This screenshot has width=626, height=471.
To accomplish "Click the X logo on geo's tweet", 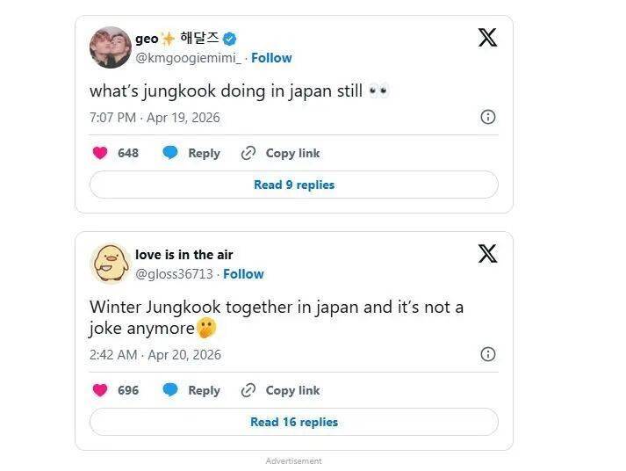I will (x=487, y=37).
